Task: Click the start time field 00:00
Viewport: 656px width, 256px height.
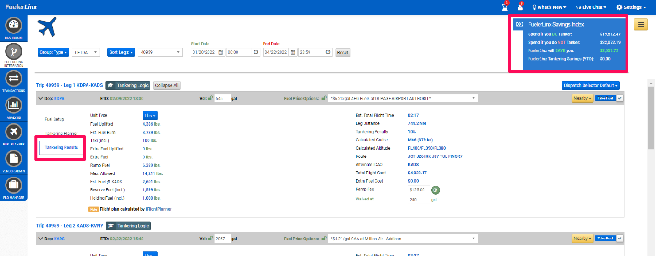Action: pyautogui.click(x=239, y=52)
